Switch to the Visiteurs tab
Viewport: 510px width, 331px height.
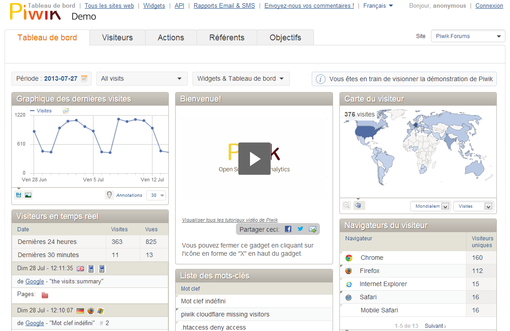click(x=118, y=38)
